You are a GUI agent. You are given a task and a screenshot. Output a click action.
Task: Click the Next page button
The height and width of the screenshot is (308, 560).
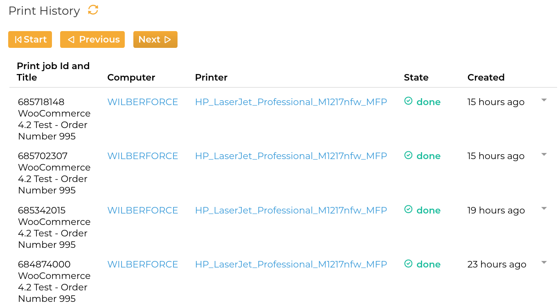pyautogui.click(x=155, y=39)
